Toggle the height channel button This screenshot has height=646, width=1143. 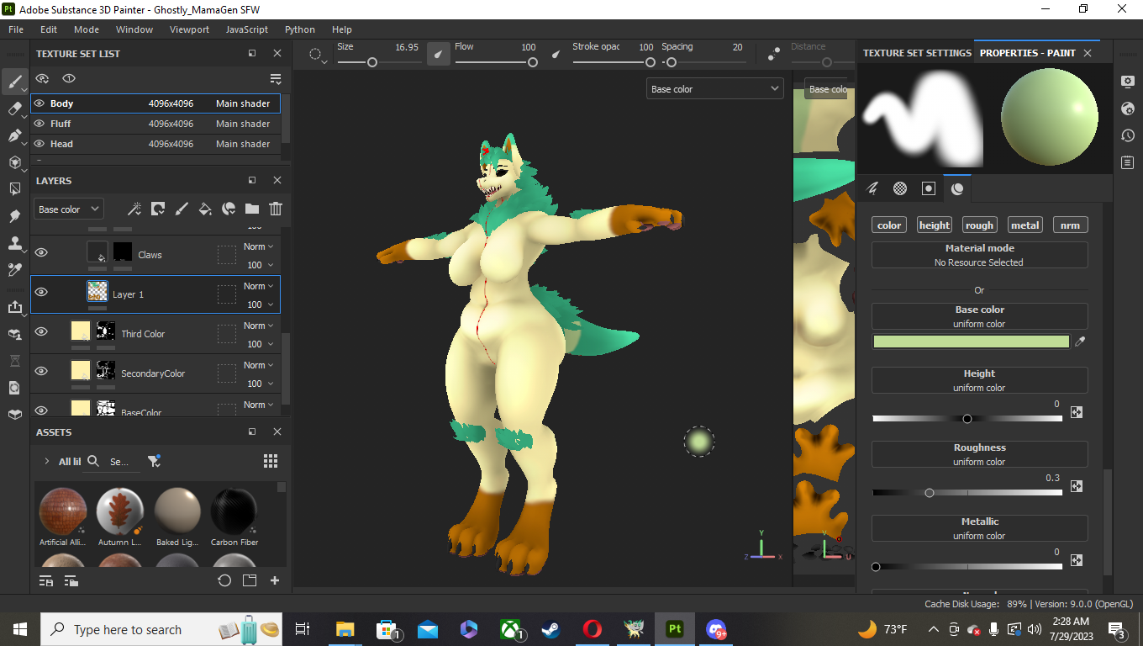coord(934,225)
